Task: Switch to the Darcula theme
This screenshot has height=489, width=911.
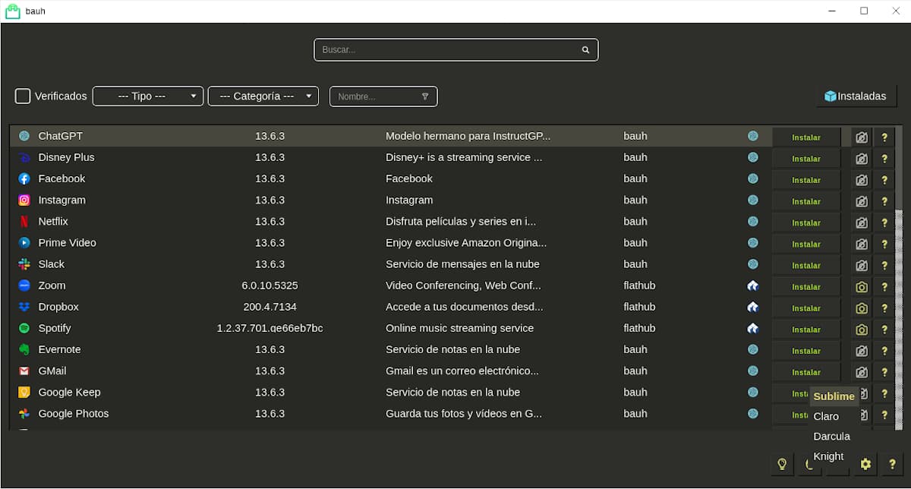Action: (x=831, y=437)
